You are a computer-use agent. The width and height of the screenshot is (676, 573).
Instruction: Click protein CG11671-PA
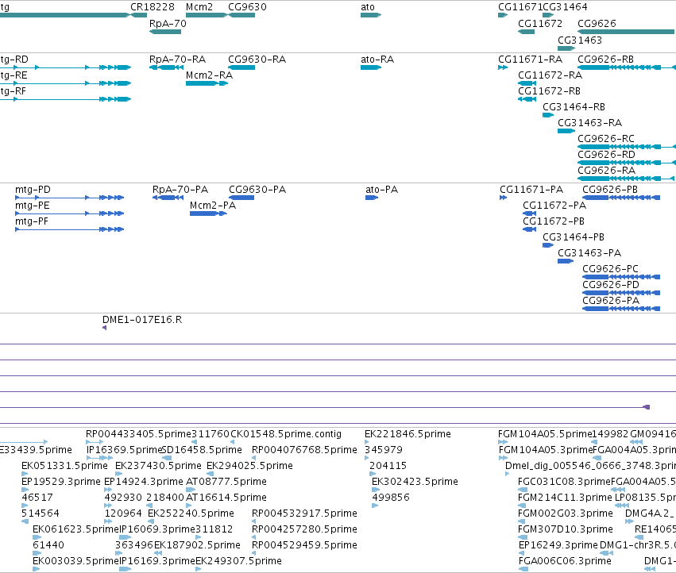531,190
